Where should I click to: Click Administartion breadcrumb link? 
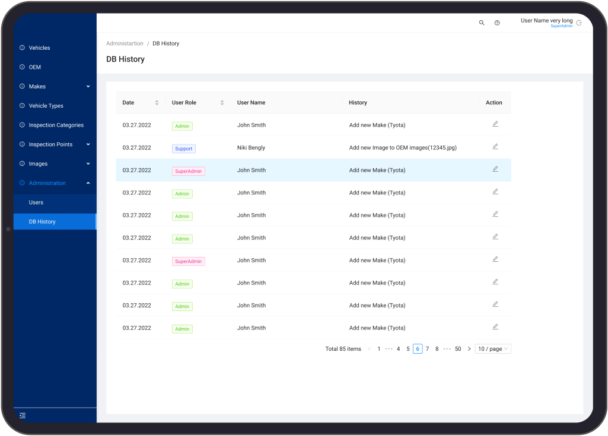[x=125, y=44]
